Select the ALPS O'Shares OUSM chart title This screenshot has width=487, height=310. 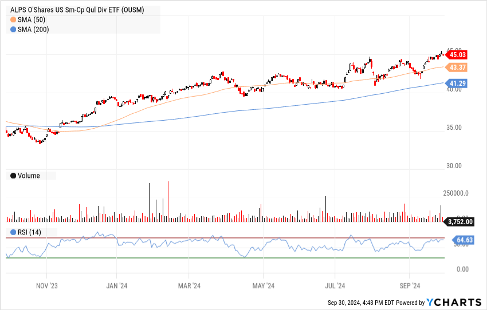(x=77, y=10)
